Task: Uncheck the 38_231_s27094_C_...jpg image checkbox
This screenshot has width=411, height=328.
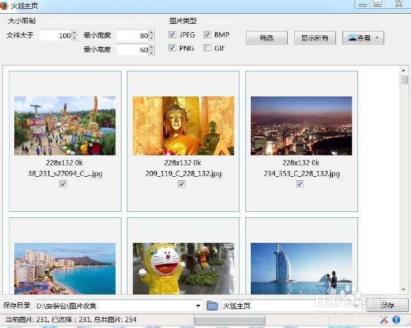Action: pos(63,184)
